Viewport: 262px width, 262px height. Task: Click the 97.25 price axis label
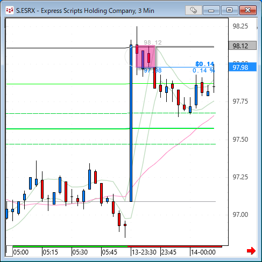(x=240, y=177)
